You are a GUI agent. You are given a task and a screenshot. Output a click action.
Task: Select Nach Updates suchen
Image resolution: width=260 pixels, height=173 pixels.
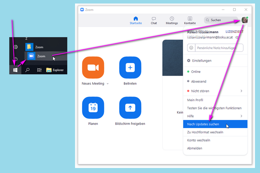(x=215, y=124)
